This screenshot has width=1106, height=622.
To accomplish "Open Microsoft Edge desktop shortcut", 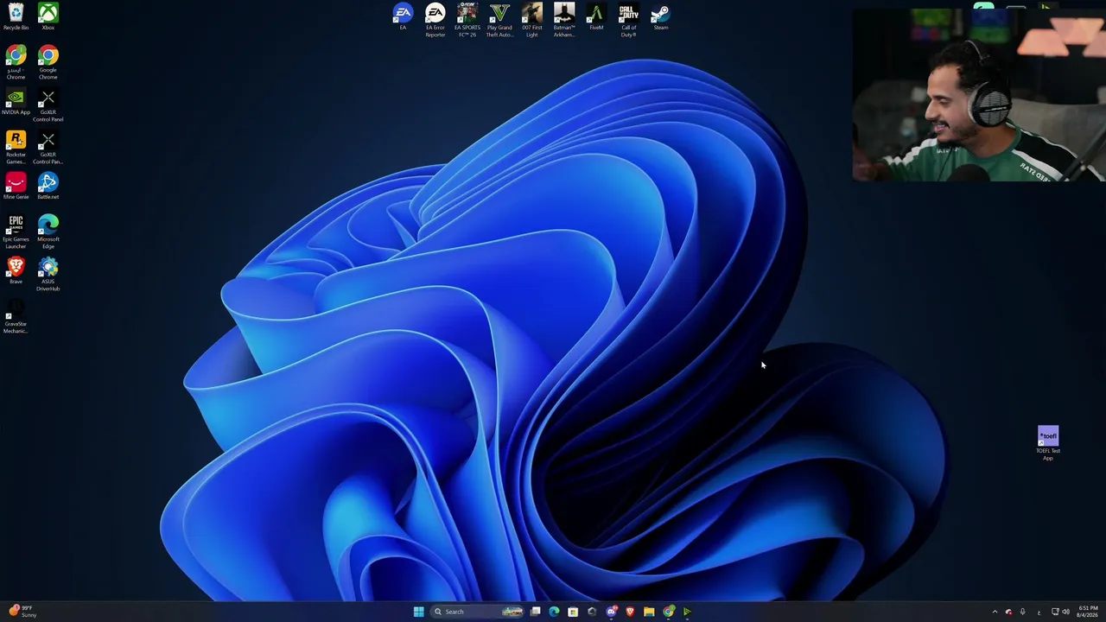I will 48,232.
